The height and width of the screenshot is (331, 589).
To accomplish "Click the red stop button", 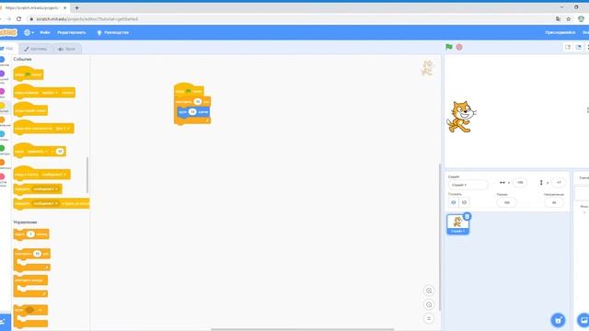I will [459, 47].
